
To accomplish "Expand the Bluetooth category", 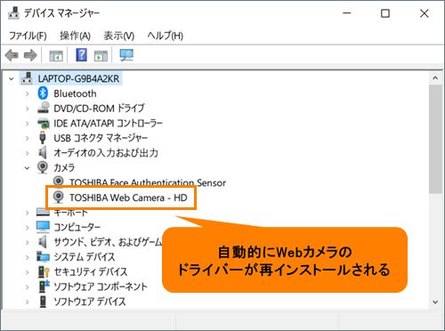I will click(x=28, y=93).
